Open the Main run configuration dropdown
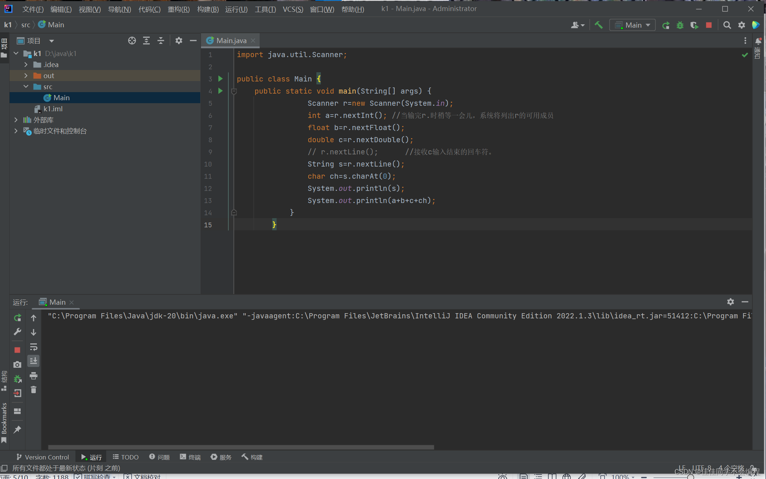Image resolution: width=766 pixels, height=479 pixels. point(632,25)
